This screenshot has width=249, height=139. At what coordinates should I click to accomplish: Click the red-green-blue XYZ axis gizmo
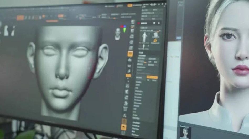pos(124,29)
